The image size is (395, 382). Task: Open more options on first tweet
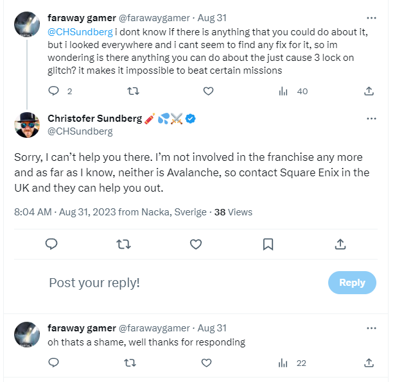tap(371, 18)
